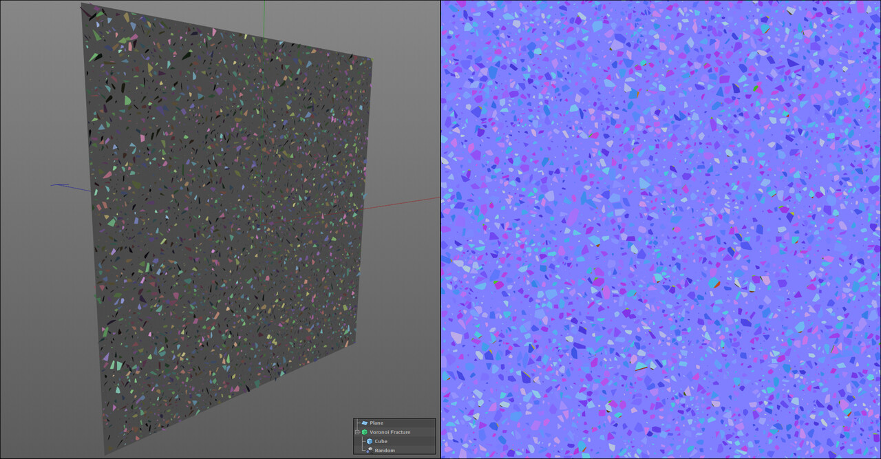Click the Plane object icon

(364, 423)
